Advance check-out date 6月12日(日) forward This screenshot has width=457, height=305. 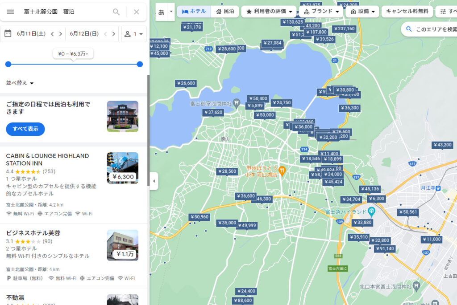click(x=114, y=34)
